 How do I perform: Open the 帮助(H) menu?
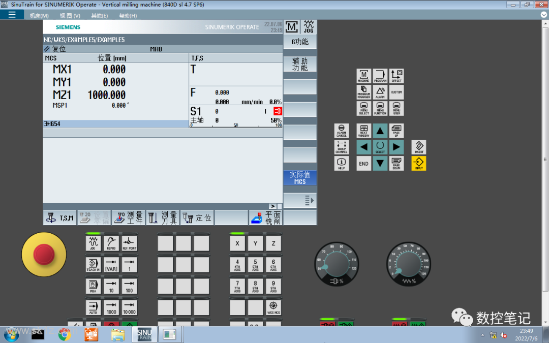click(128, 15)
